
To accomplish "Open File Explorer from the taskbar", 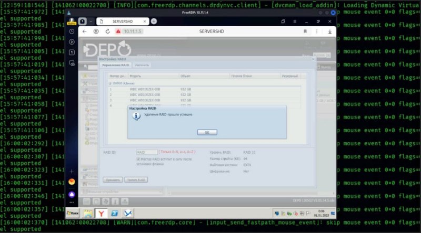I will (88, 213).
